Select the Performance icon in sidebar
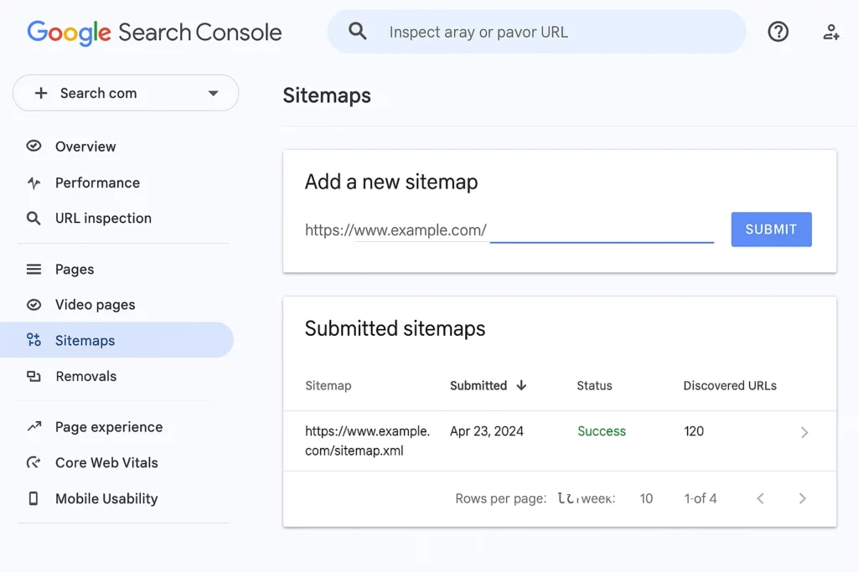Image resolution: width=858 pixels, height=572 pixels. click(x=34, y=183)
